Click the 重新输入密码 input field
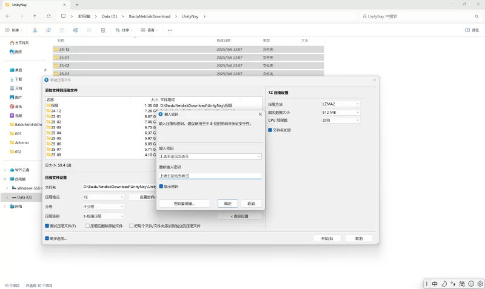This screenshot has width=485, height=289. (210, 176)
